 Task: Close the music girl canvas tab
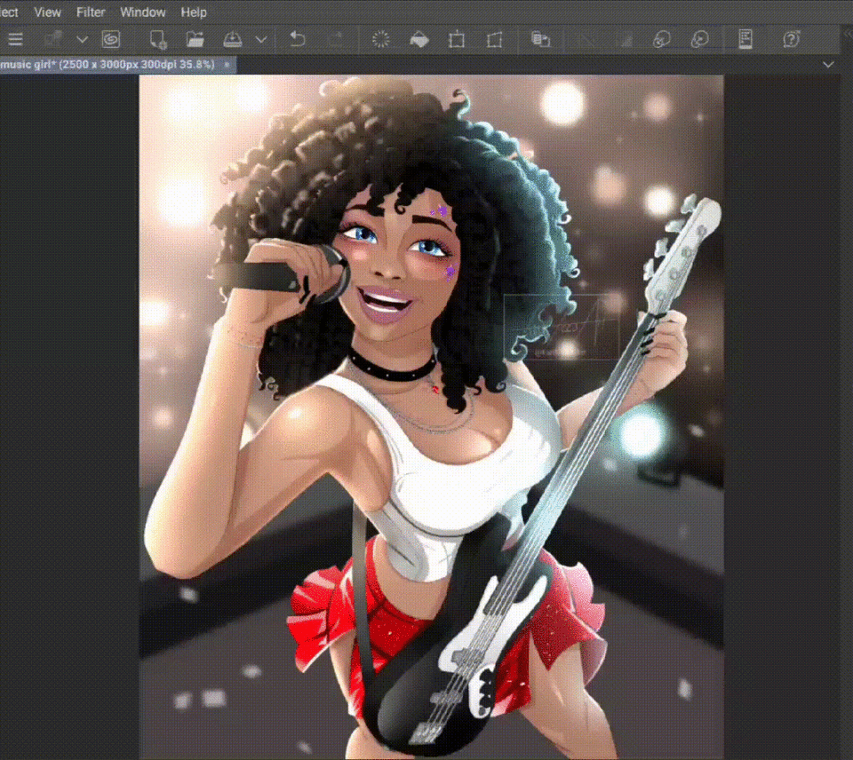227,65
